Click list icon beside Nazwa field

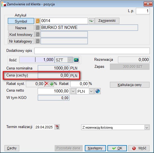pos(37,28)
